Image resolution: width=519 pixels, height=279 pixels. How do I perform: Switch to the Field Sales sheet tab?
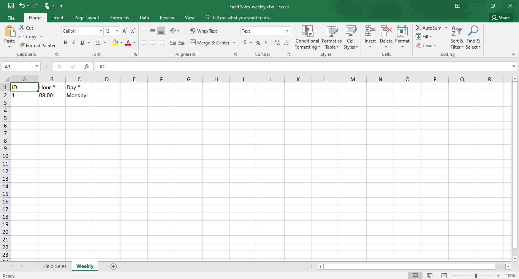[55, 266]
